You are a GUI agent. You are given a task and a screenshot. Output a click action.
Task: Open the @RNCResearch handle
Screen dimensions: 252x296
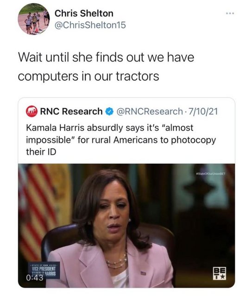tap(150, 111)
